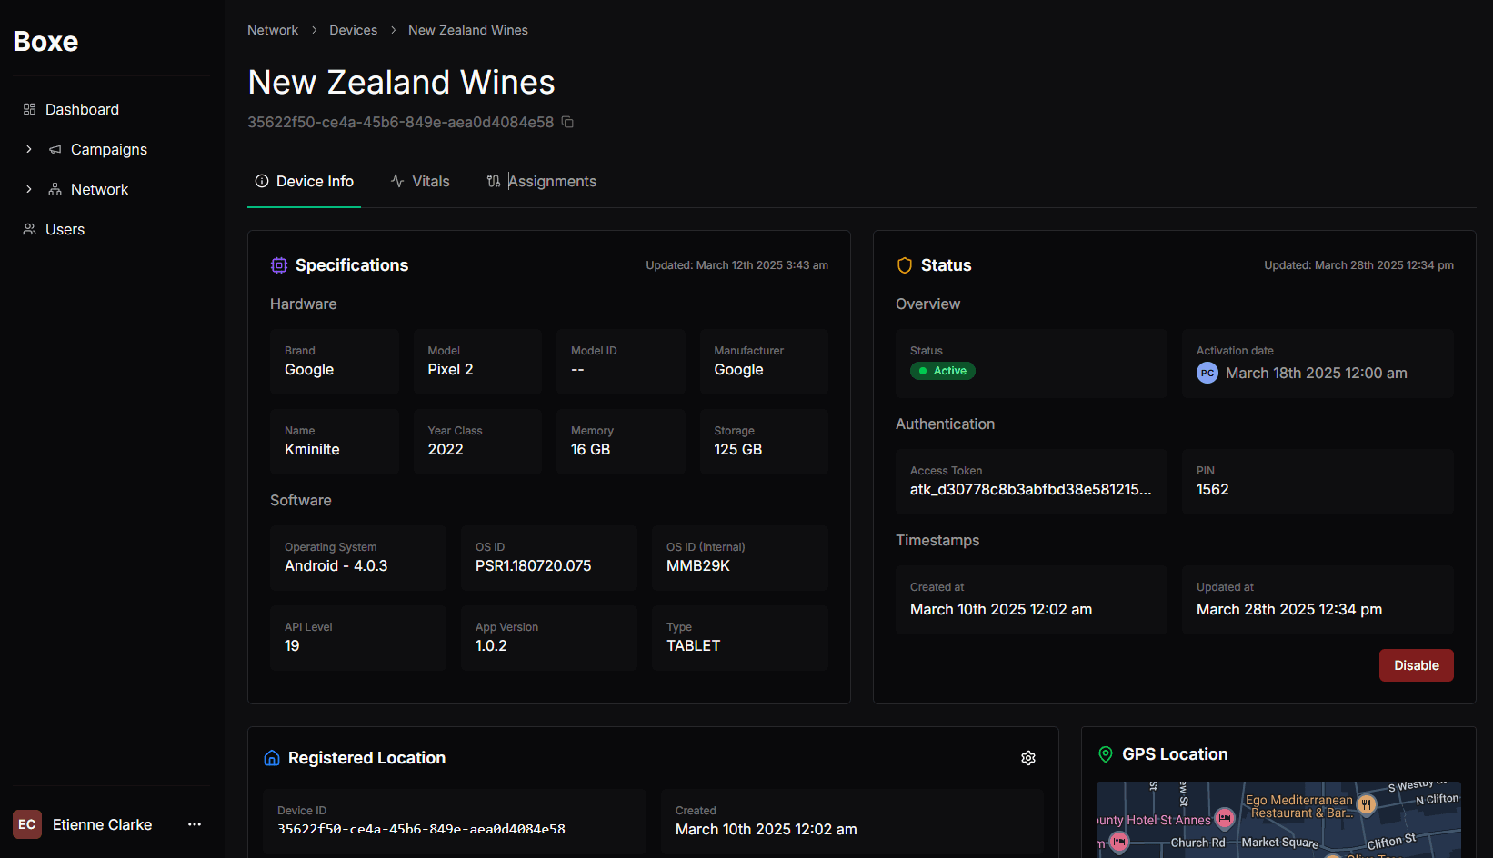Expand the Campaigns sidebar section
The image size is (1493, 858).
click(29, 149)
